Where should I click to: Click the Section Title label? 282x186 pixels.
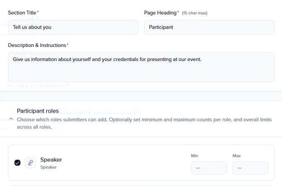(22, 13)
